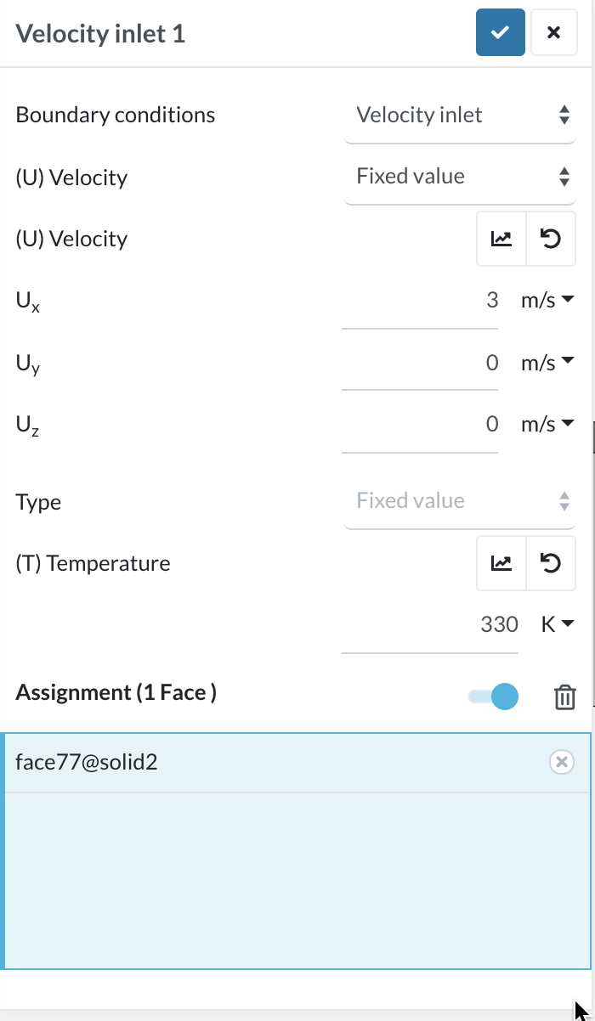
Task: Change temperature unit from K
Action: click(558, 624)
